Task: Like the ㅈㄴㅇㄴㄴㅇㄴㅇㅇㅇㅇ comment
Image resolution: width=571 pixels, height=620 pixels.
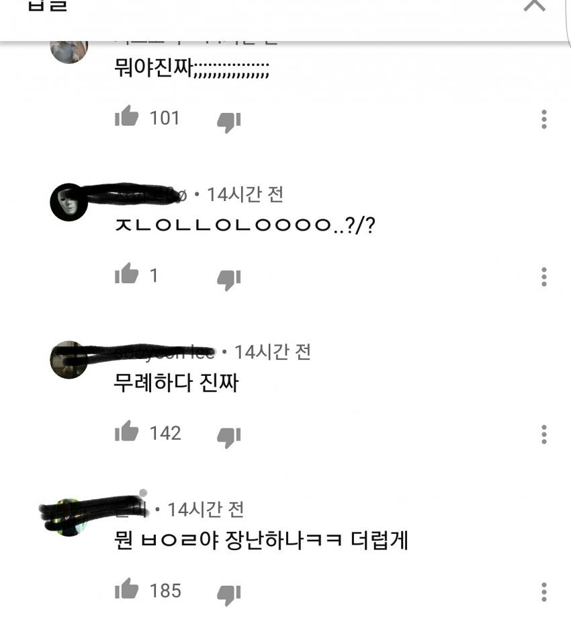Action: coord(126,274)
